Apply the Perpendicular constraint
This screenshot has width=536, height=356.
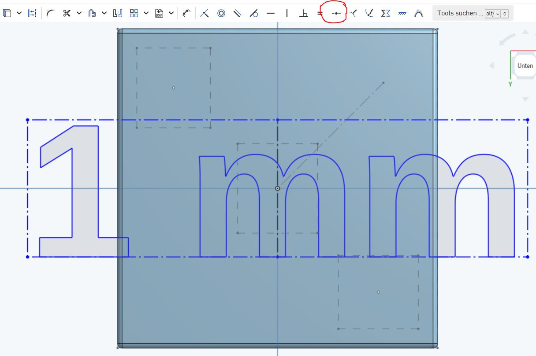click(303, 13)
